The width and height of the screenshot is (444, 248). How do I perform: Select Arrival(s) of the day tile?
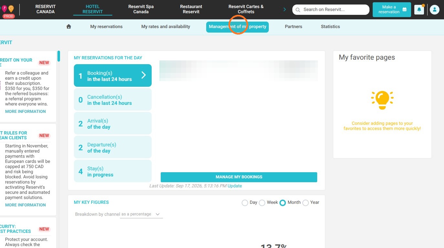[113, 123]
